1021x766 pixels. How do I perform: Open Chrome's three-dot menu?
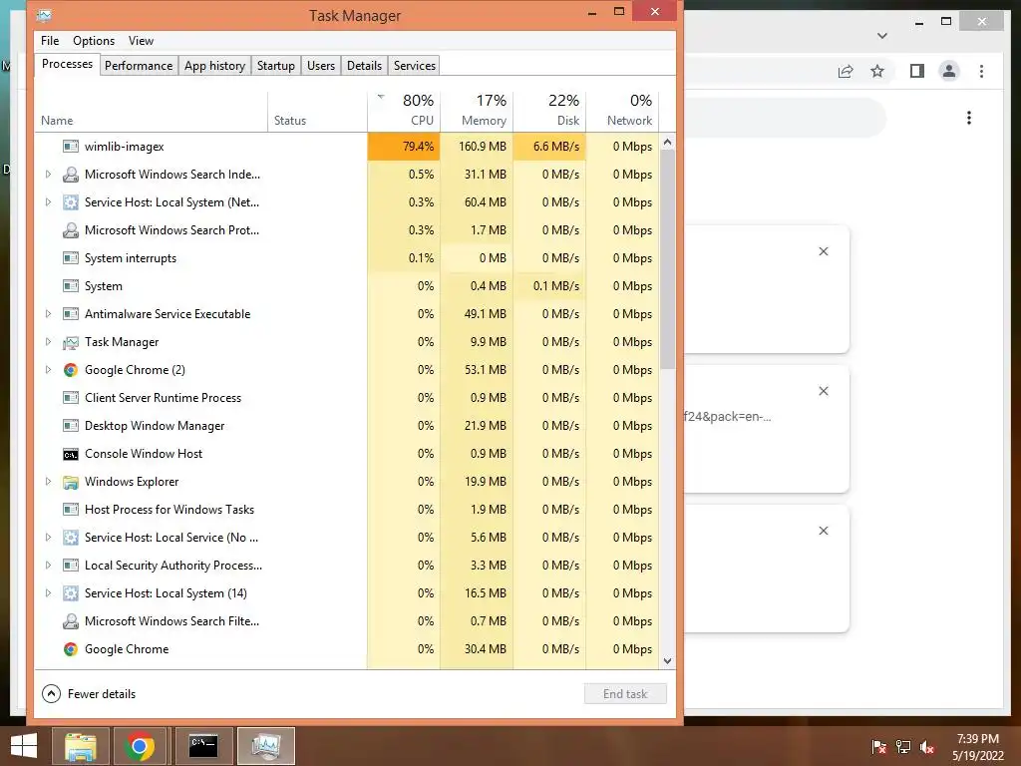981,71
